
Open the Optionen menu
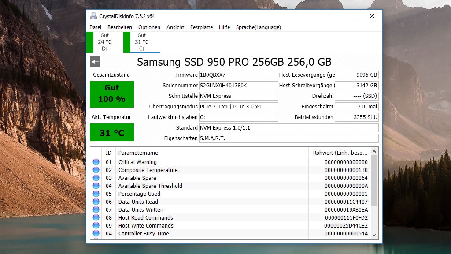(149, 27)
